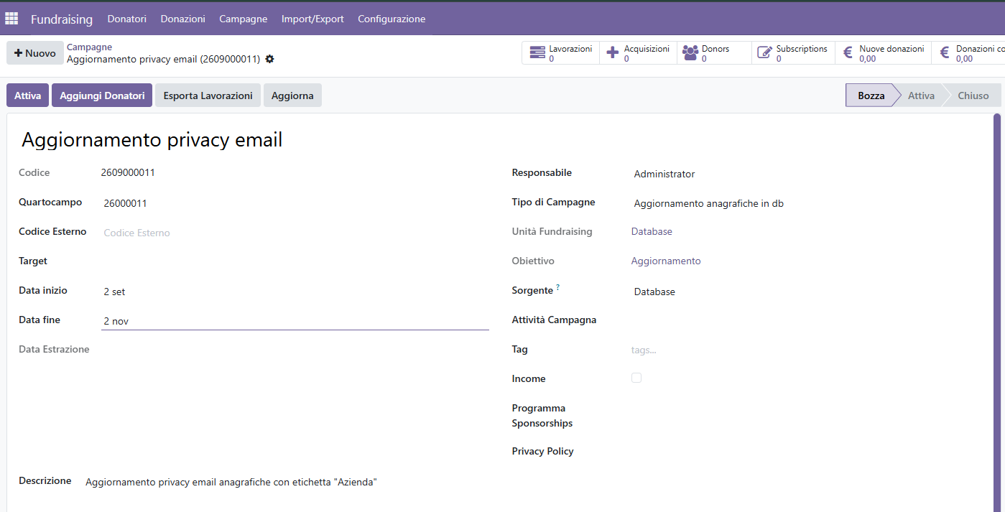Open the Configurazione menu
The height and width of the screenshot is (512, 1005).
pyautogui.click(x=392, y=19)
